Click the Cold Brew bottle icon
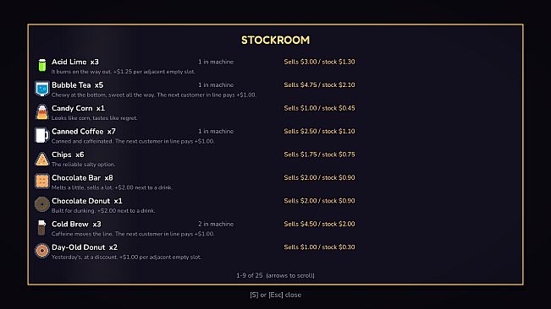Viewport: 551px width, 309px height. [x=41, y=228]
